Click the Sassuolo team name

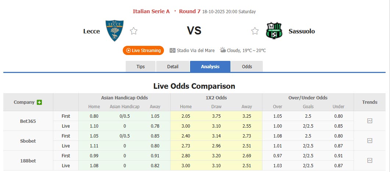coord(301,31)
